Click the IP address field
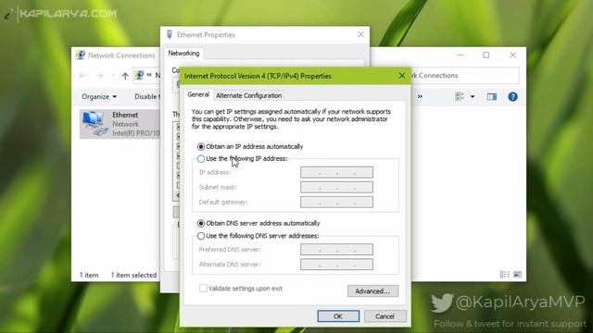 pos(336,172)
